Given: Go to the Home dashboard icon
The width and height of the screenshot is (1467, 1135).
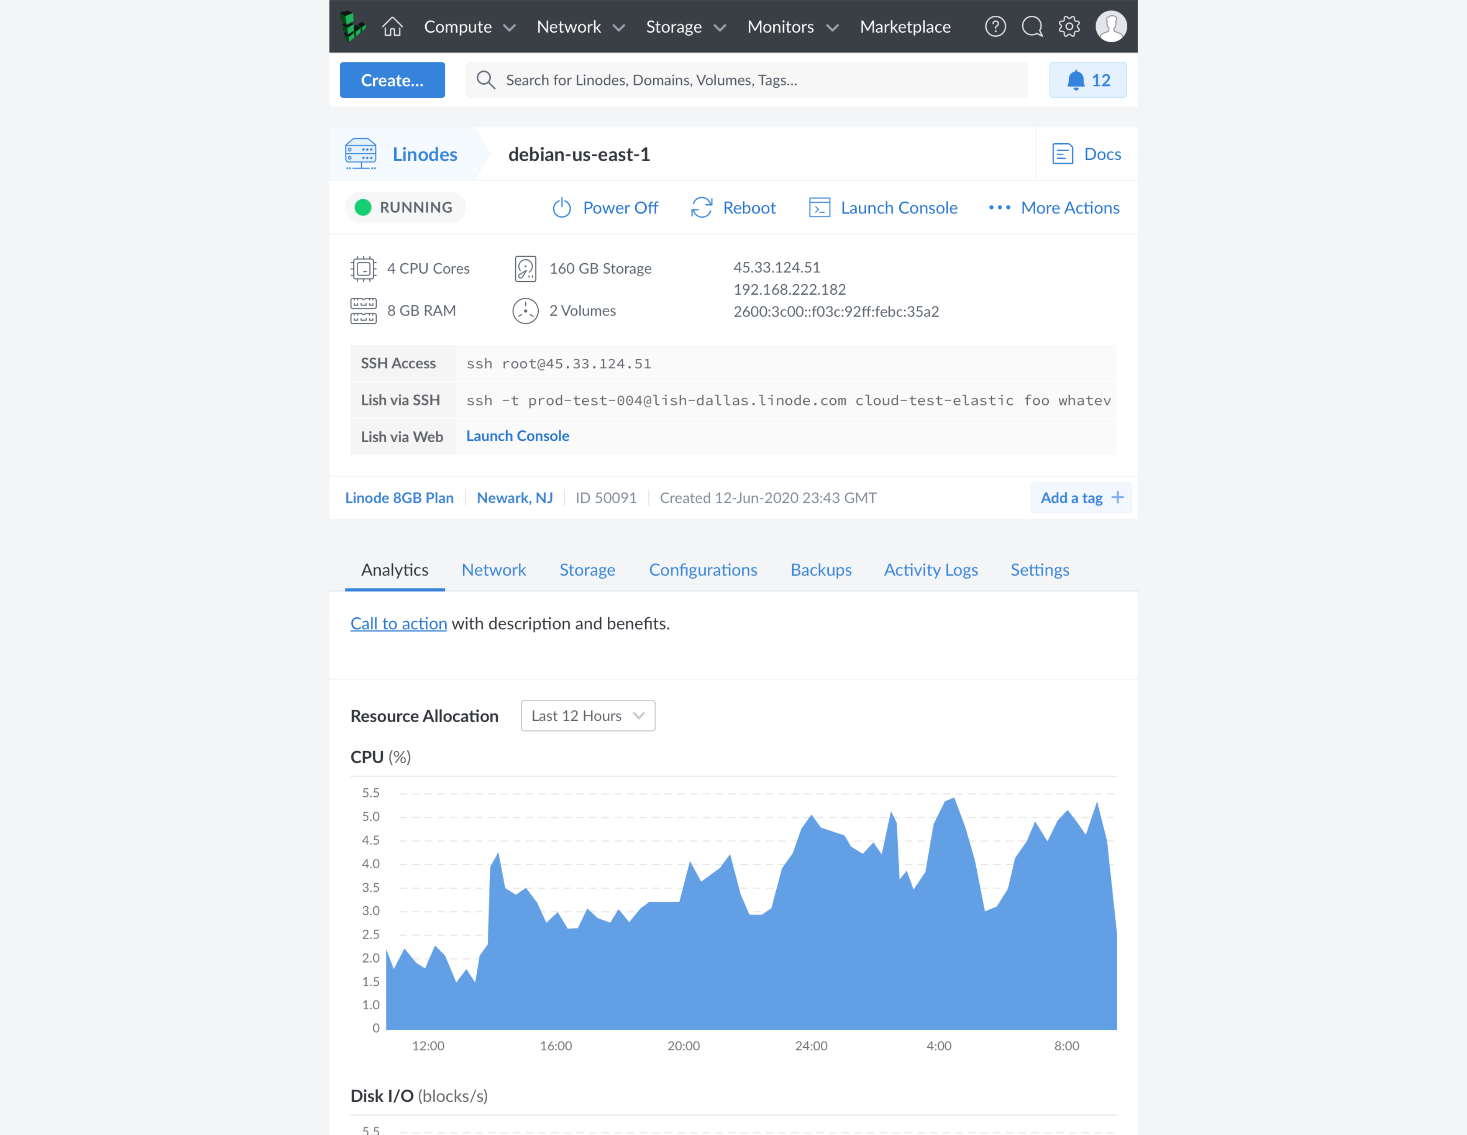Looking at the screenshot, I should [x=392, y=26].
